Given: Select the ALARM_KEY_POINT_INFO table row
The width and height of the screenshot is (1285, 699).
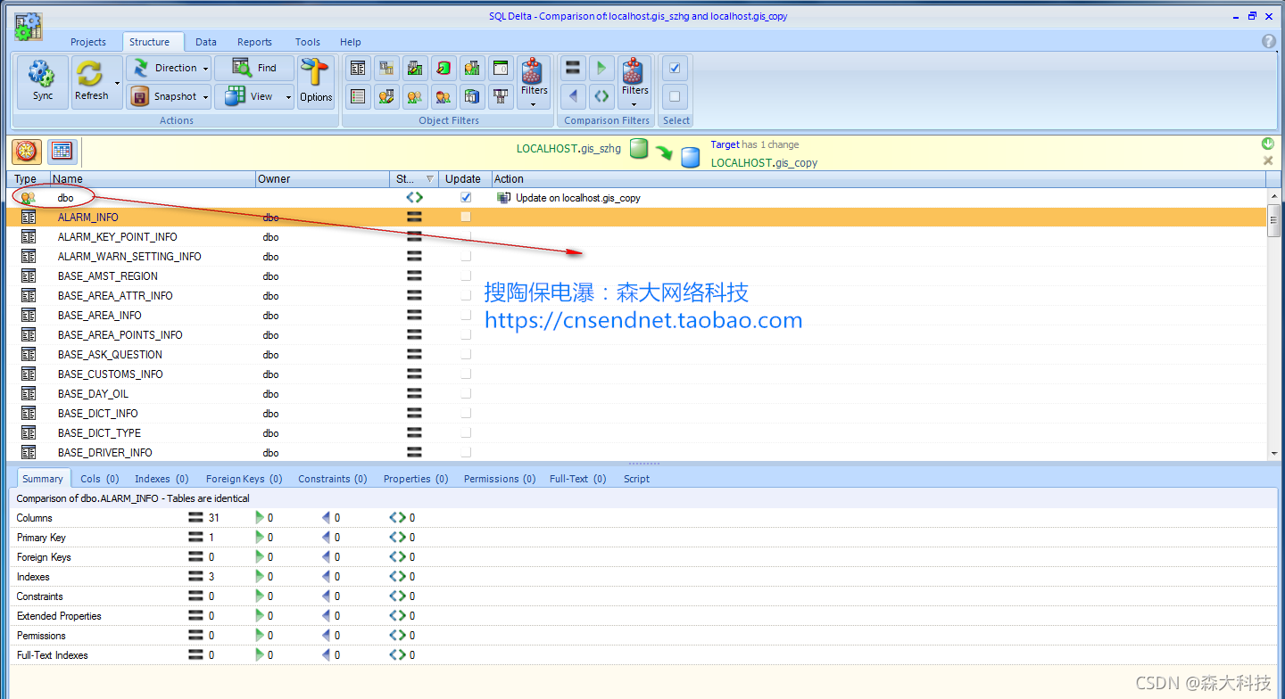Looking at the screenshot, I should coord(637,236).
